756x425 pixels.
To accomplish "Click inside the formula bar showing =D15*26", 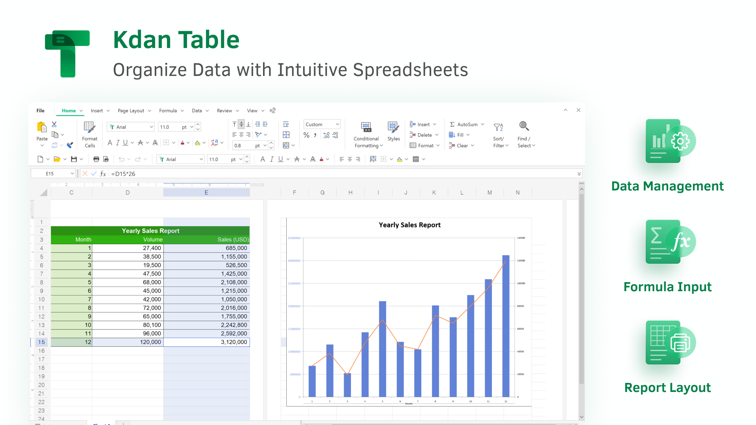I will click(x=157, y=173).
